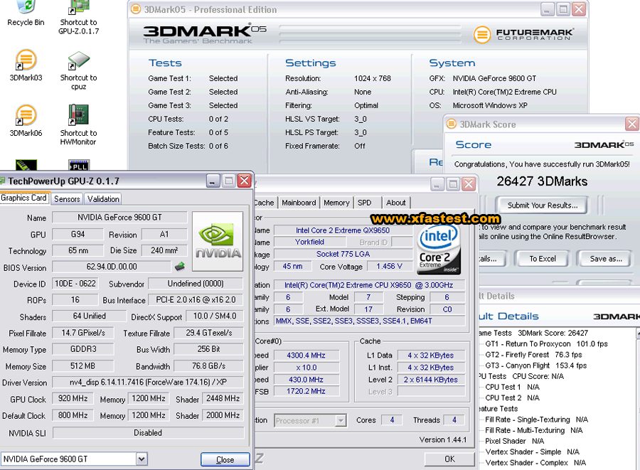
Task: Click the Level 2 cache 2 x 6144 KBytes value
Action: pos(431,380)
